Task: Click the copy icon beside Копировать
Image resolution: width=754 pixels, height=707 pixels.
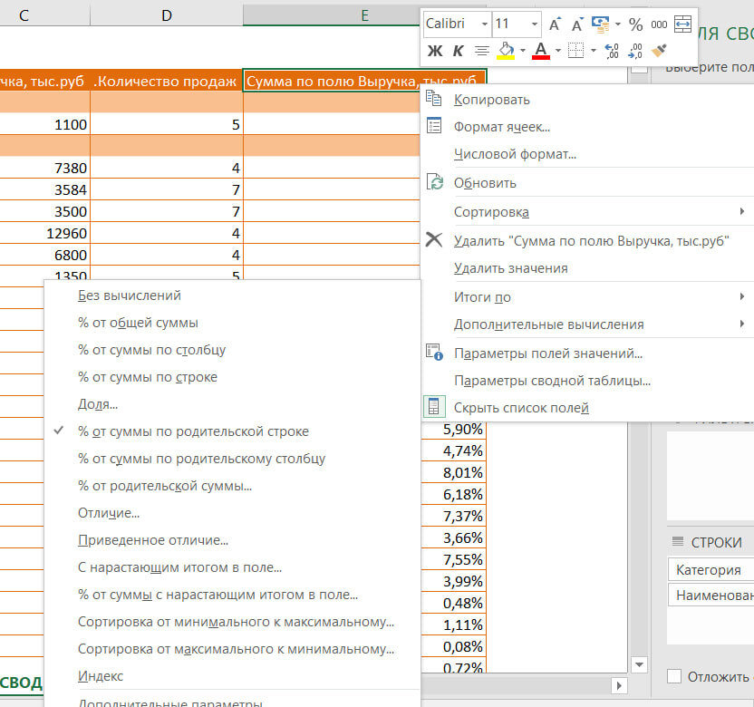Action: point(434,98)
